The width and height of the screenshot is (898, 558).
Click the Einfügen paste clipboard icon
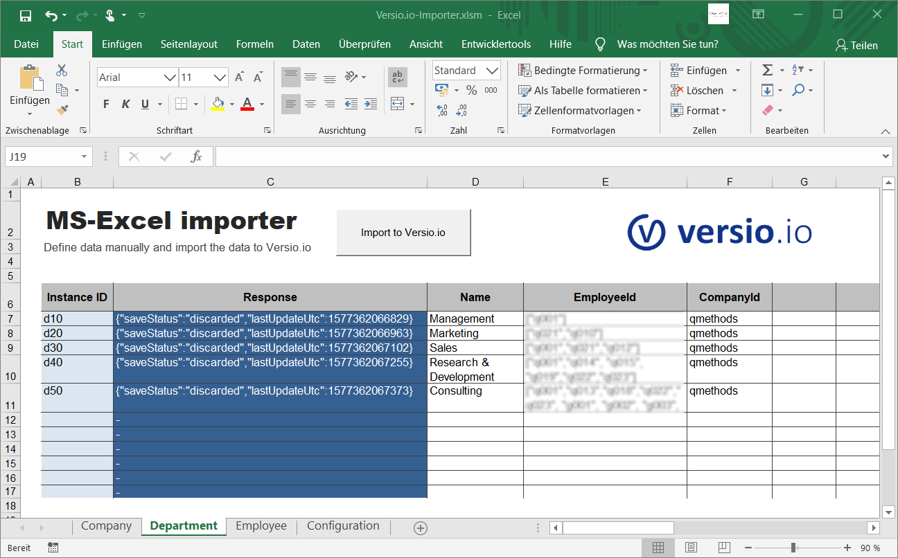tap(30, 78)
